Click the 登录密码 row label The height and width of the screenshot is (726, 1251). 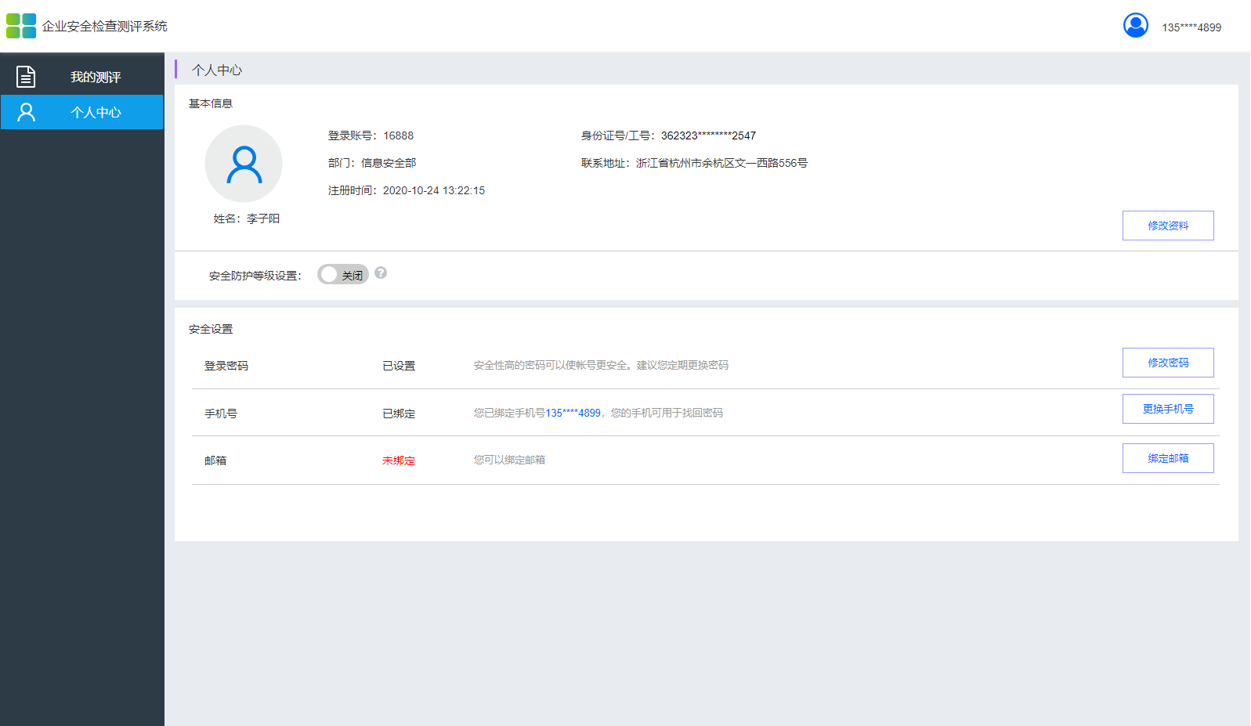click(226, 366)
